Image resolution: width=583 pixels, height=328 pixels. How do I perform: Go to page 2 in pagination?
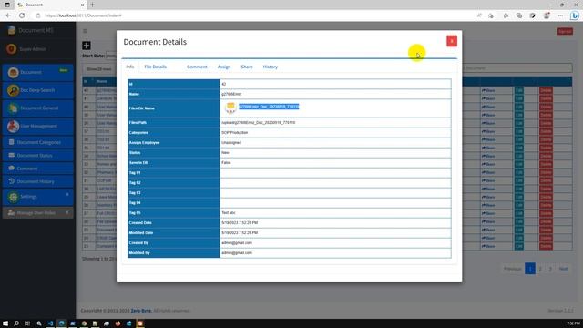click(540, 269)
